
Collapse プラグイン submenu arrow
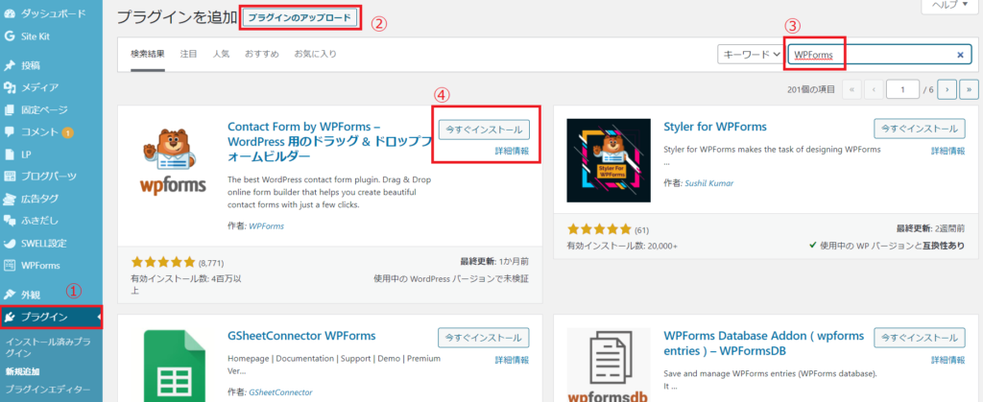(99, 318)
